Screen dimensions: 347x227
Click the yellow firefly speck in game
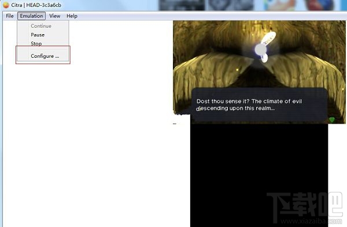coord(237,70)
